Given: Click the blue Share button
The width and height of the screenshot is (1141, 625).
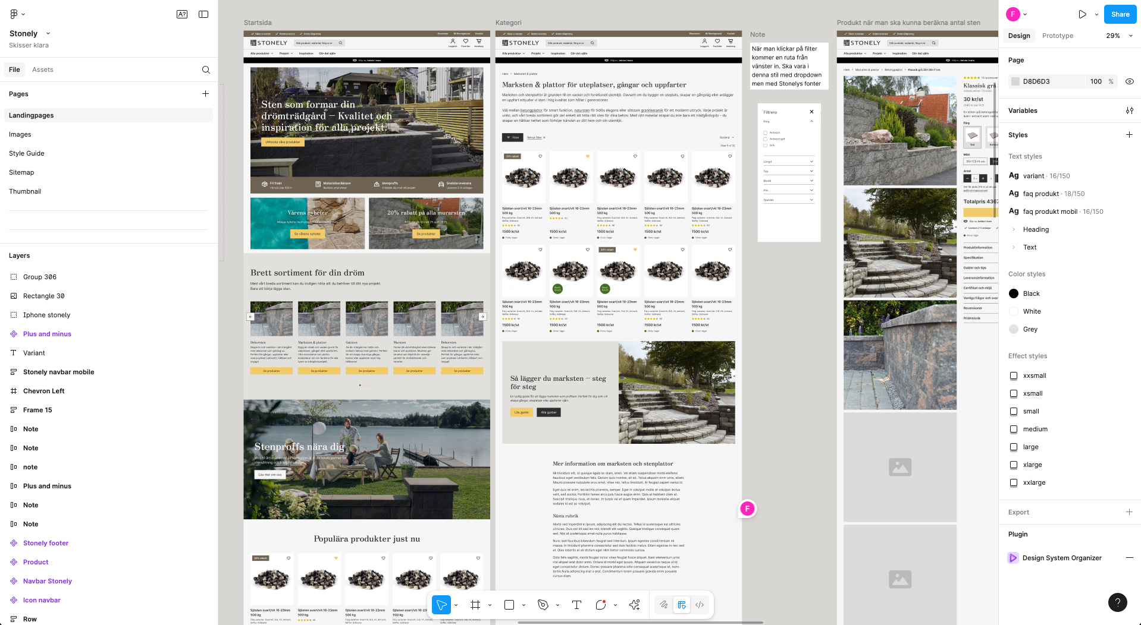Looking at the screenshot, I should [x=1120, y=14].
